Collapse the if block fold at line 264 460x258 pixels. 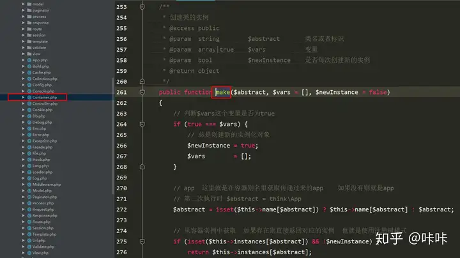[x=142, y=125]
